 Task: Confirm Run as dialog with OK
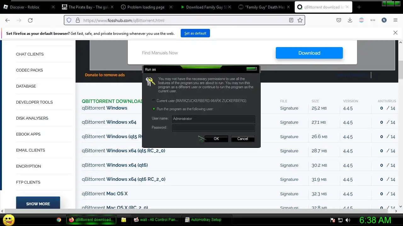(x=216, y=139)
